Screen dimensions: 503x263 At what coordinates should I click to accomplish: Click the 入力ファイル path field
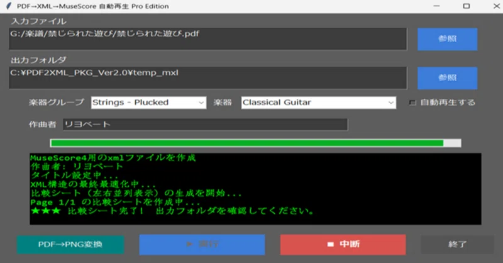coord(208,39)
